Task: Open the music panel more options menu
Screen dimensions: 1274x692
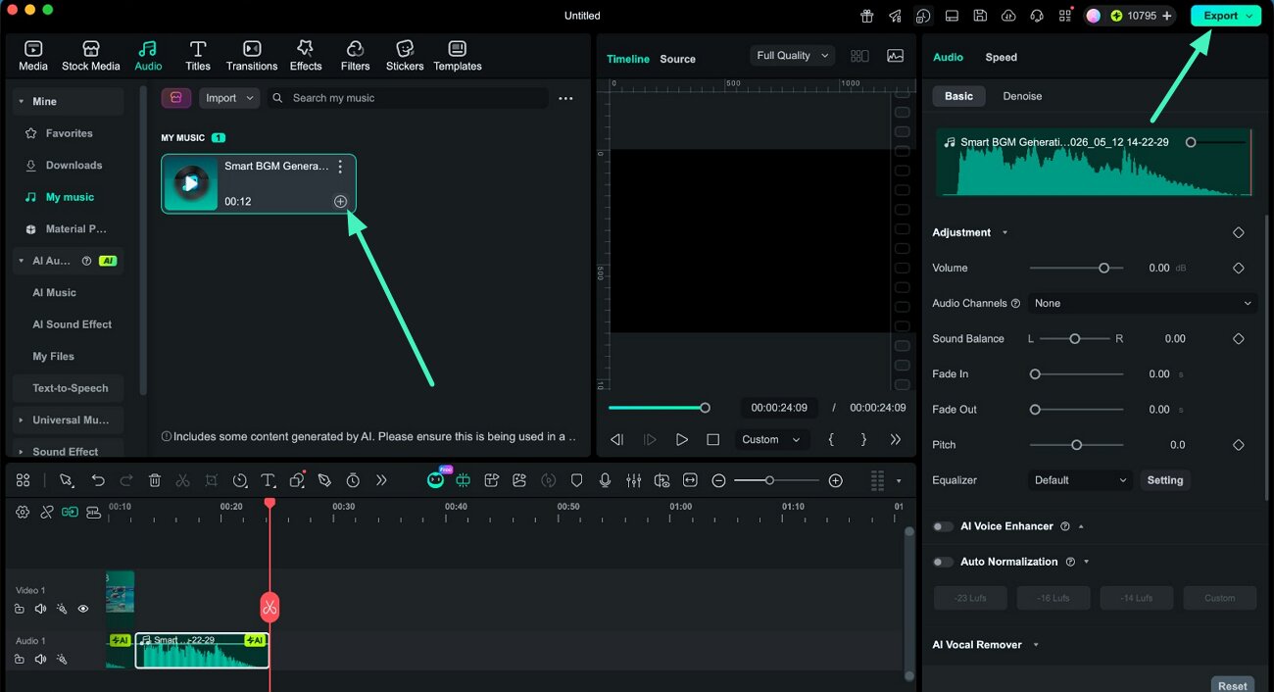Action: (x=565, y=98)
